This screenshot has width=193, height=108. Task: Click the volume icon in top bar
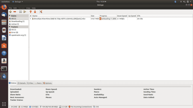click(x=184, y=1)
